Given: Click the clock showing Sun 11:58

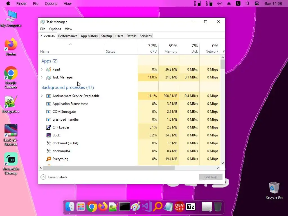Looking at the screenshot, I should click(273, 3).
